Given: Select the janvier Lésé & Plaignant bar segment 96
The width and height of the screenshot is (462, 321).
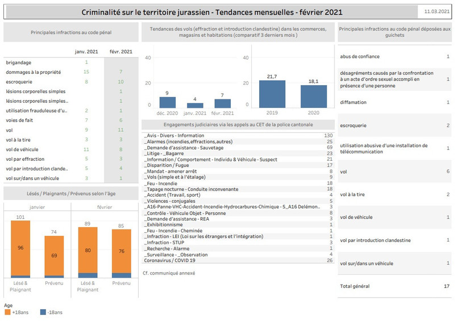Looking at the screenshot, I should [x=20, y=248].
